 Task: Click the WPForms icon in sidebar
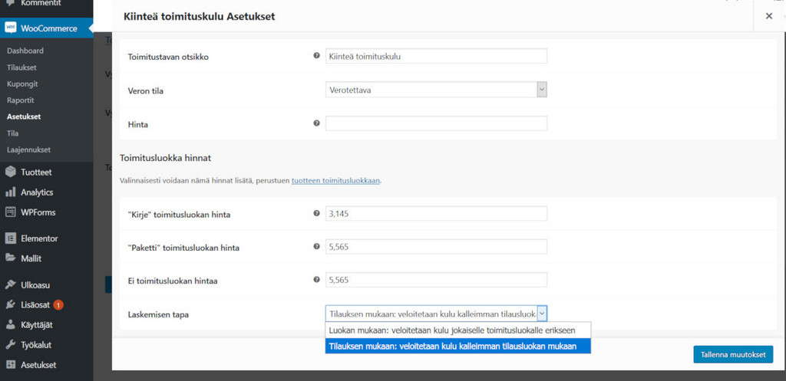pos(11,212)
